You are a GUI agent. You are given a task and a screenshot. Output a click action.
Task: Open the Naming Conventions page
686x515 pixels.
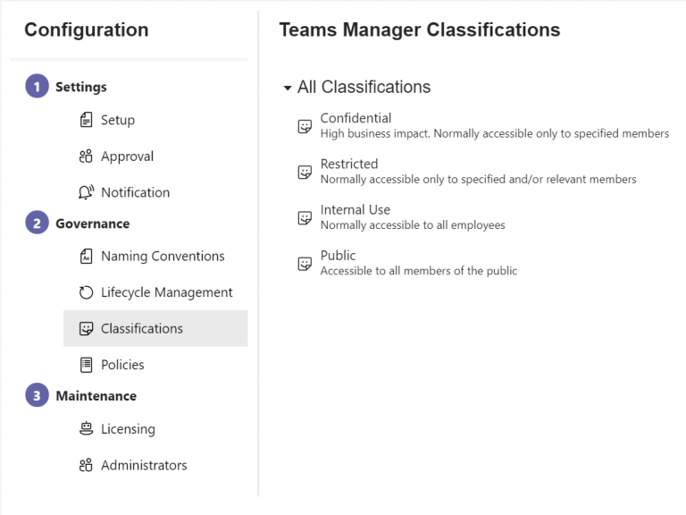pyautogui.click(x=163, y=257)
